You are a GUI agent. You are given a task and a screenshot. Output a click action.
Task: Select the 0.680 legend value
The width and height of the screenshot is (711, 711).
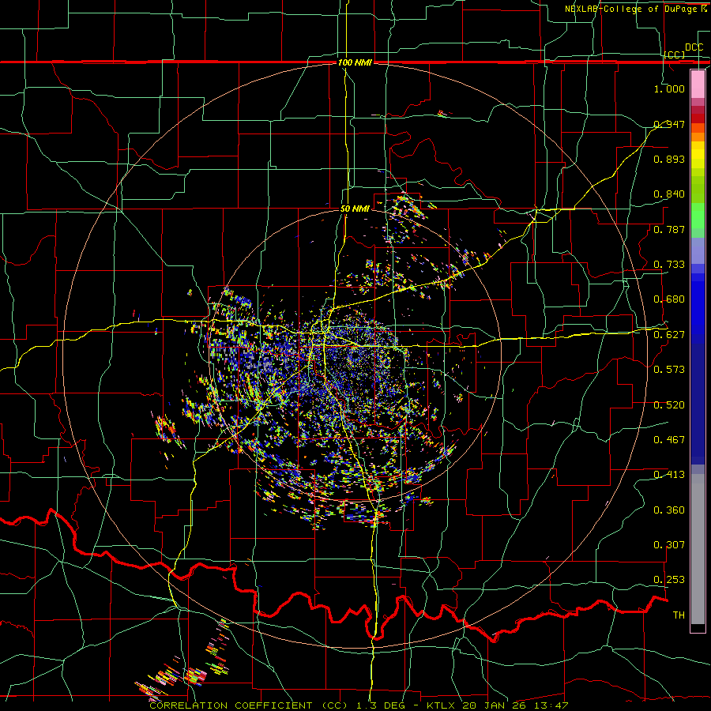(x=669, y=299)
